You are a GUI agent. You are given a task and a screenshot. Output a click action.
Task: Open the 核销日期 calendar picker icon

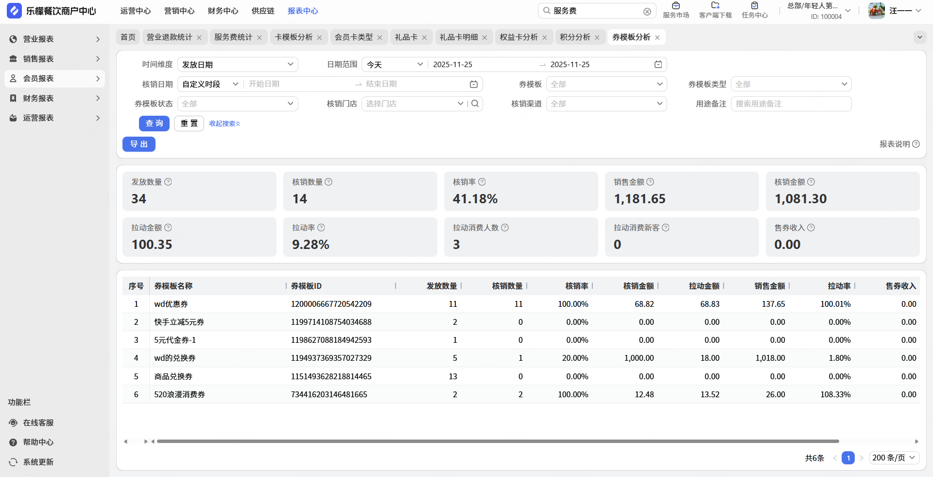pyautogui.click(x=473, y=84)
